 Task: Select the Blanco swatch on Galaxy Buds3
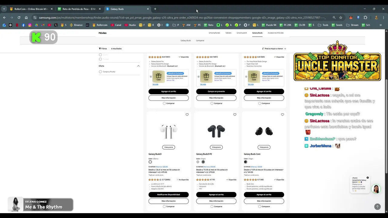click(150, 162)
